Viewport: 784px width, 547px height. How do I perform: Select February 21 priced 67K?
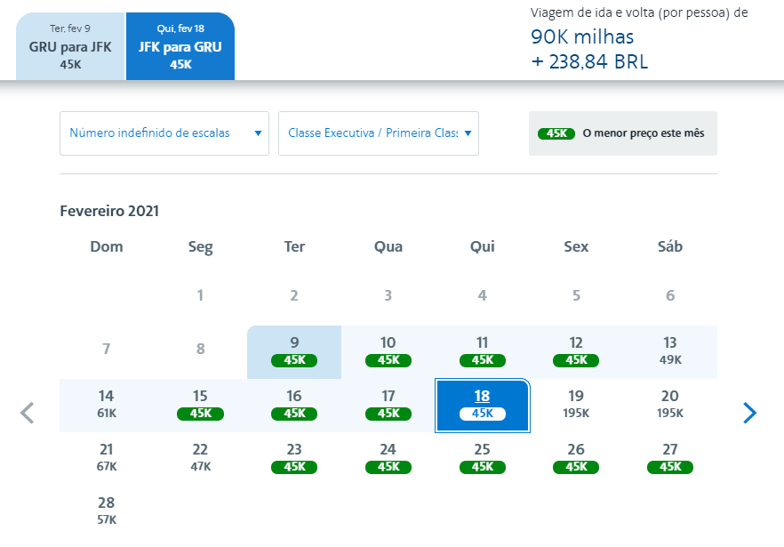tap(106, 458)
